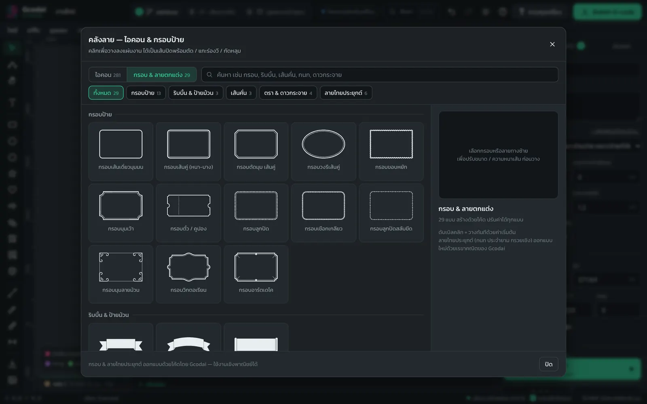The height and width of the screenshot is (404, 647).
Task: Click the ปิด button
Action: pyautogui.click(x=549, y=364)
